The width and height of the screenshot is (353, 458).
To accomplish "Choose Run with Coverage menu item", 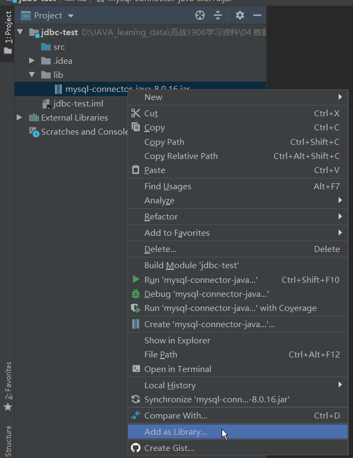I will coord(238,308).
